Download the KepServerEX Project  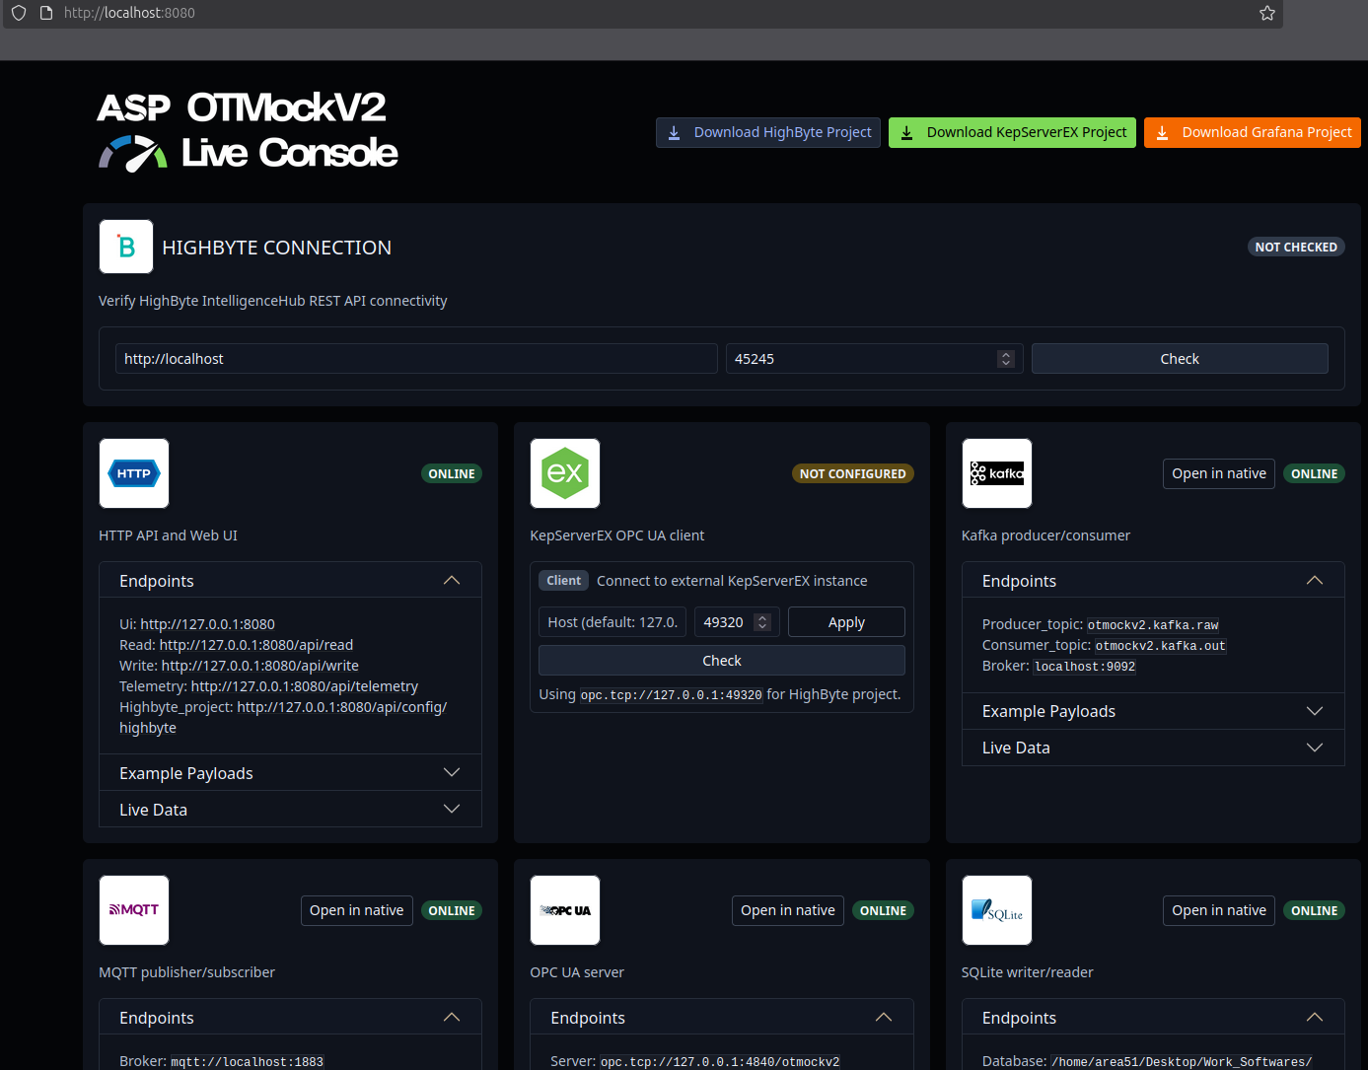tap(1012, 131)
